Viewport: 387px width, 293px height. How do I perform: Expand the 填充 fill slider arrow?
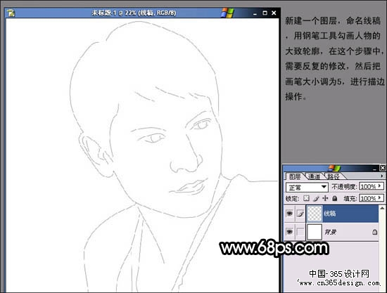pos(379,198)
